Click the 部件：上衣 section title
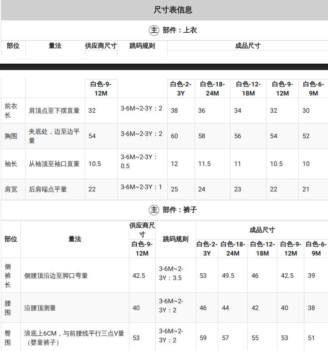The height and width of the screenshot is (351, 328). [179, 30]
